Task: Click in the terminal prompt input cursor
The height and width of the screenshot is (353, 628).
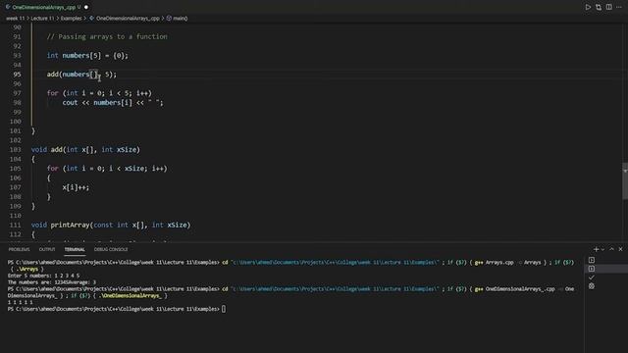Action: click(224, 309)
